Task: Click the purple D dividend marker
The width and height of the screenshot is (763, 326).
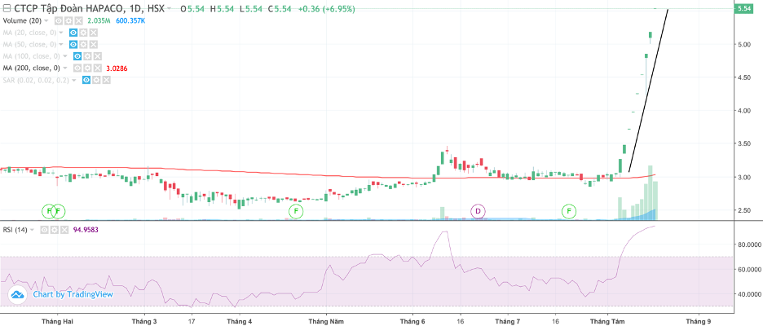Action: point(478,211)
